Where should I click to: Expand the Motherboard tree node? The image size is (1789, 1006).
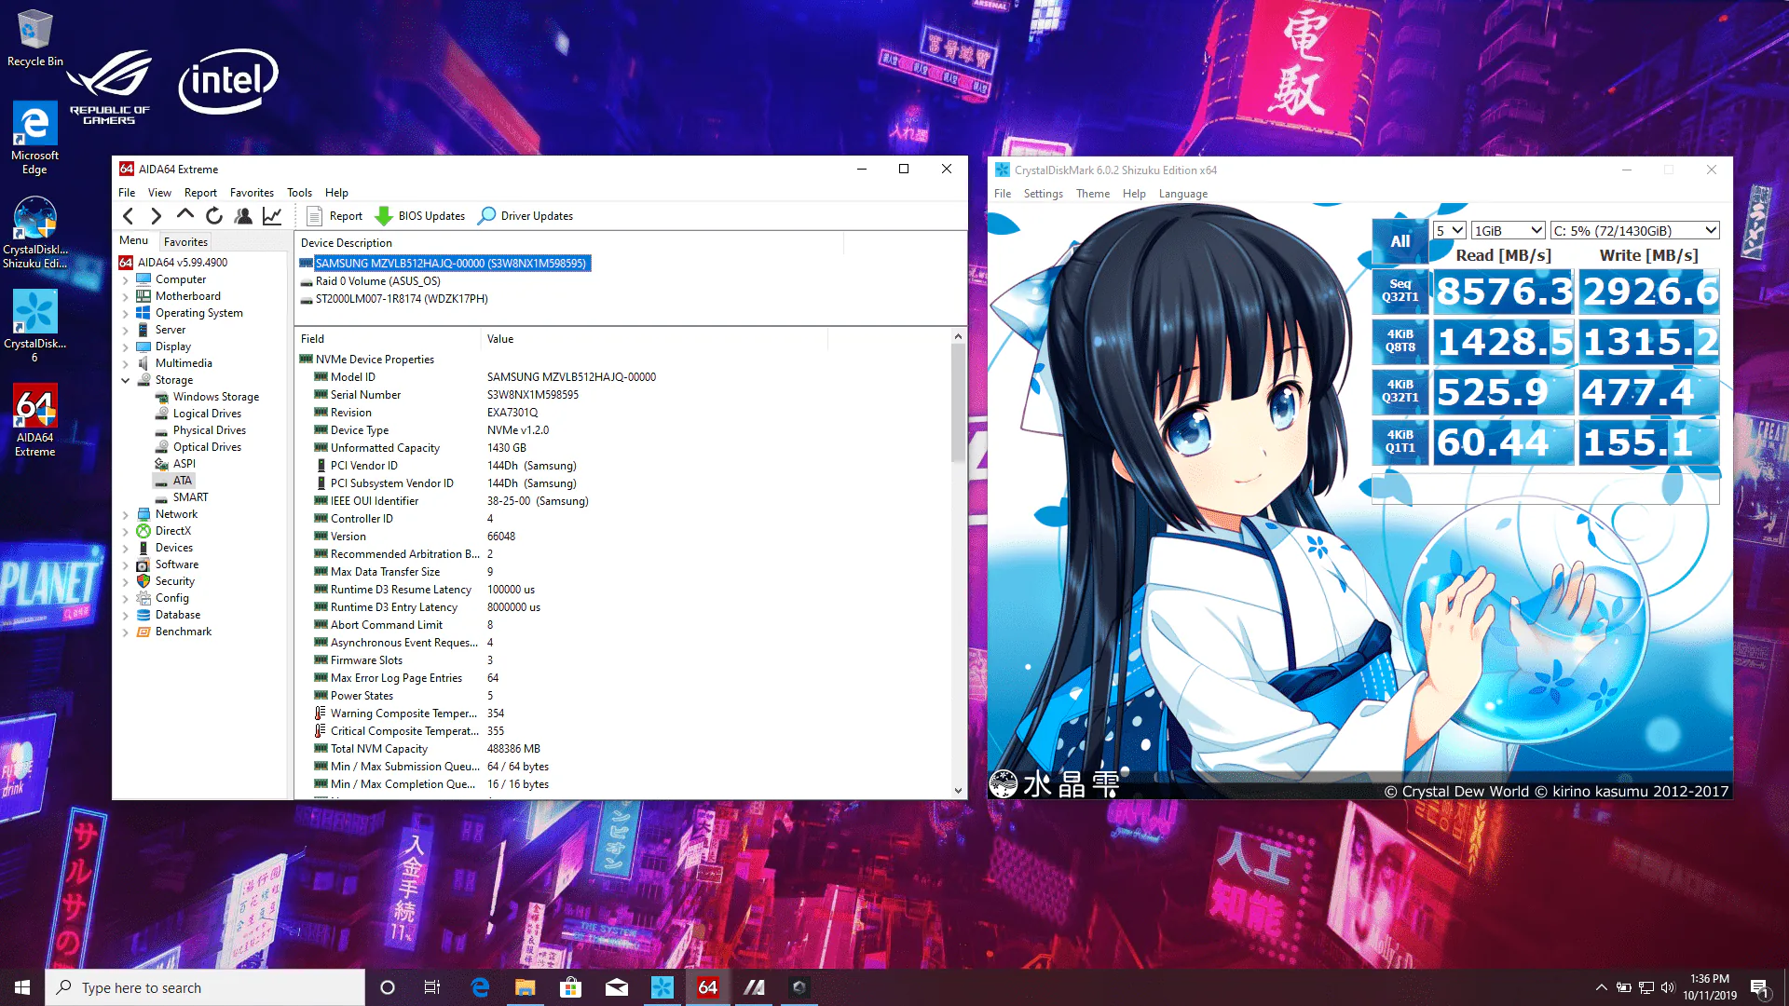pos(125,296)
